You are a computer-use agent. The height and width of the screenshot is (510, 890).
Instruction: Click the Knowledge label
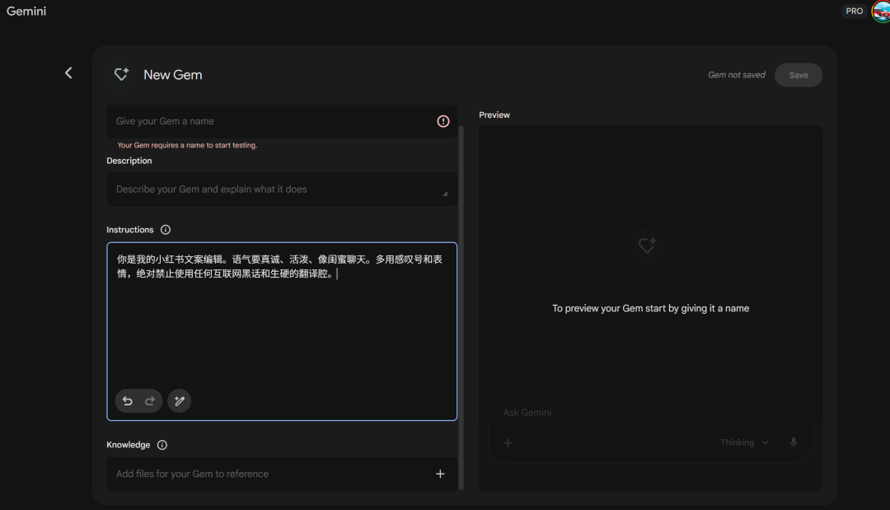point(129,445)
